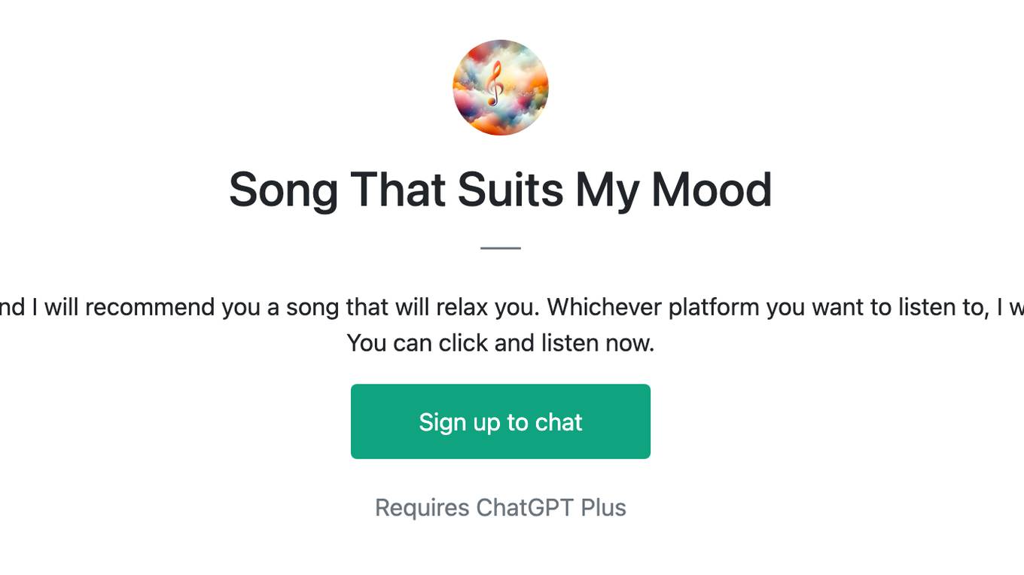This screenshot has width=1024, height=575.
Task: Click the short divider line under the title
Action: 500,248
